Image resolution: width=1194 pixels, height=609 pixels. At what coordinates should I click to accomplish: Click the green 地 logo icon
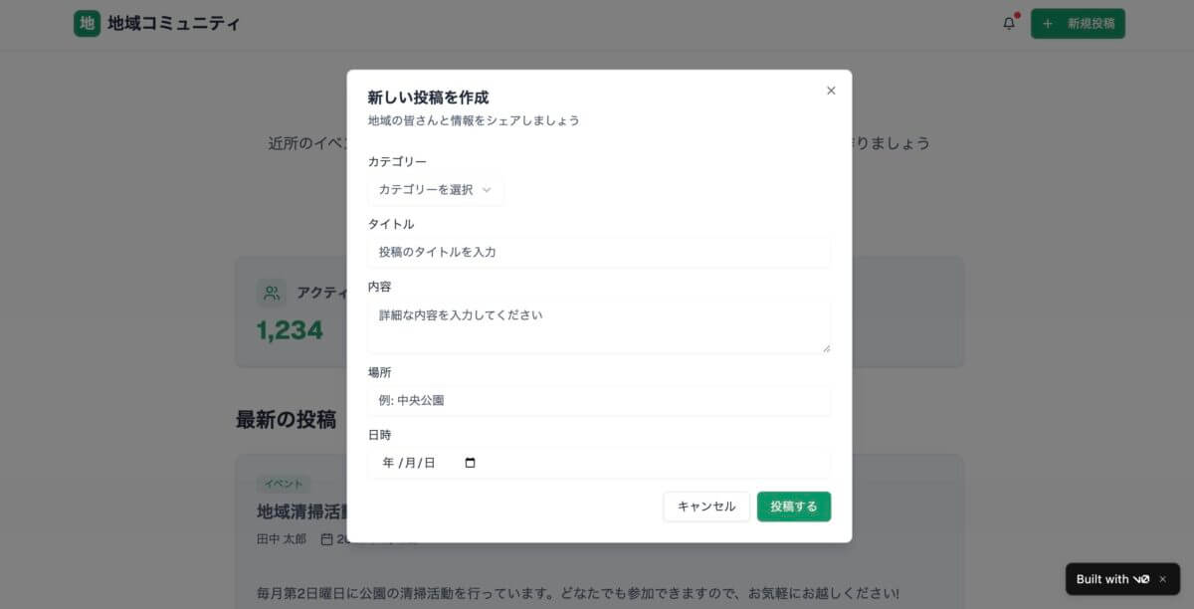click(87, 23)
